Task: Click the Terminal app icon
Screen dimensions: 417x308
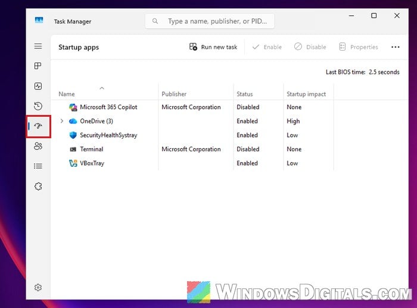Action: [x=73, y=149]
